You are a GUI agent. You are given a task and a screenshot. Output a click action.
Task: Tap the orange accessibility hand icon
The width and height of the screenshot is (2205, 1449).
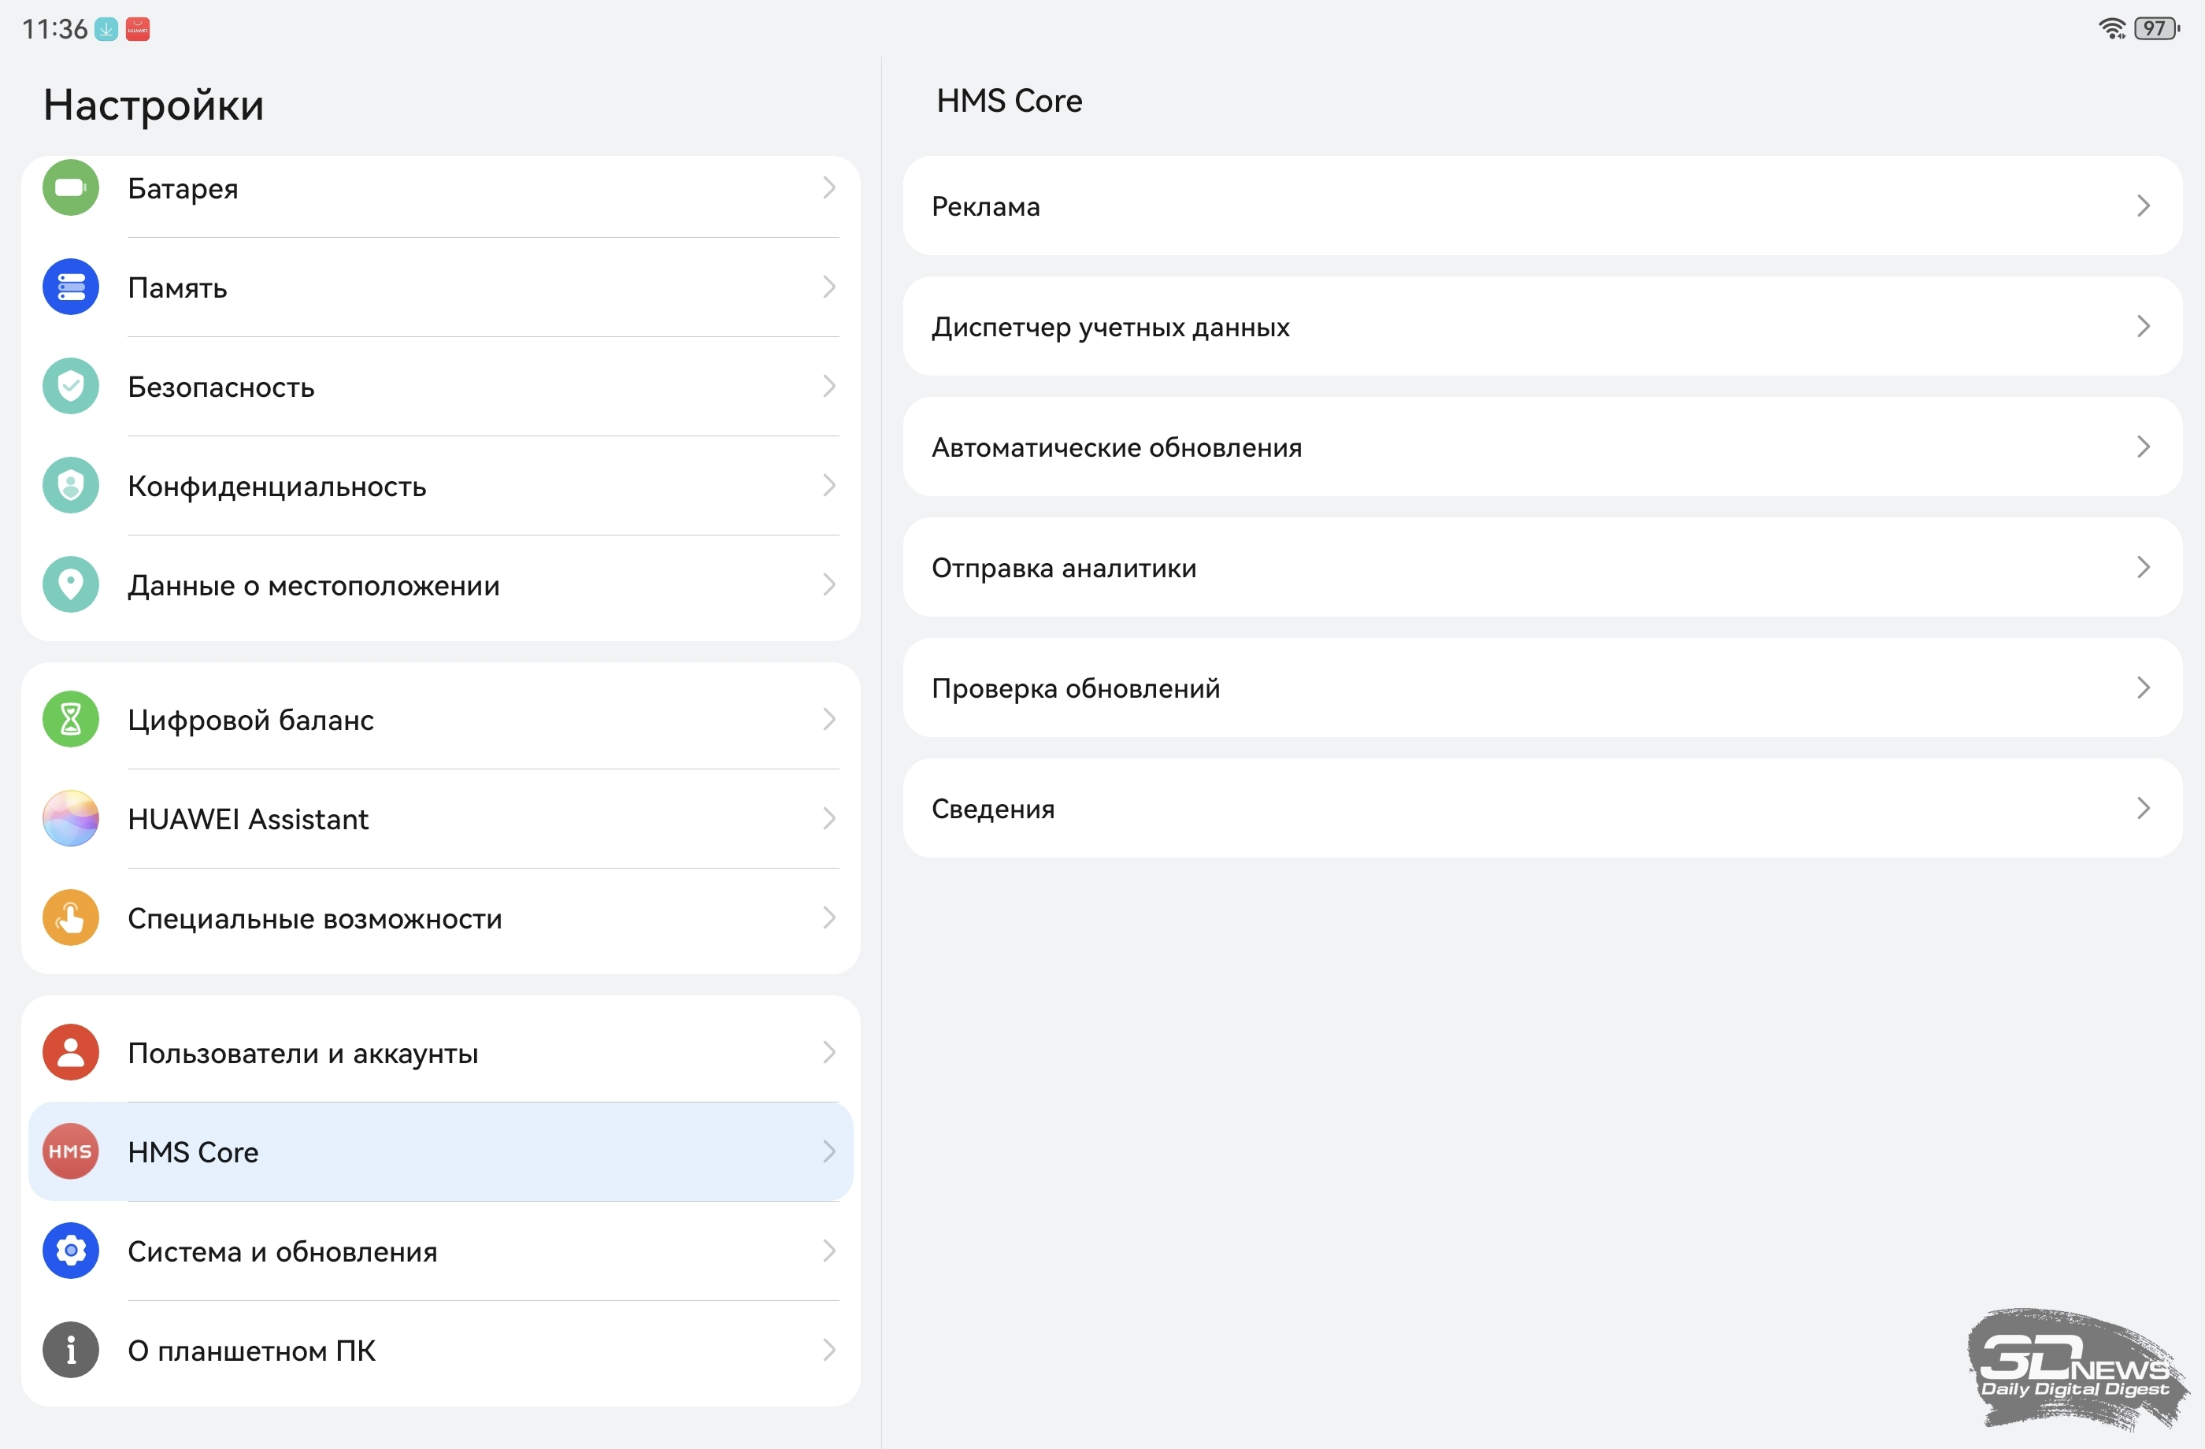click(x=70, y=917)
